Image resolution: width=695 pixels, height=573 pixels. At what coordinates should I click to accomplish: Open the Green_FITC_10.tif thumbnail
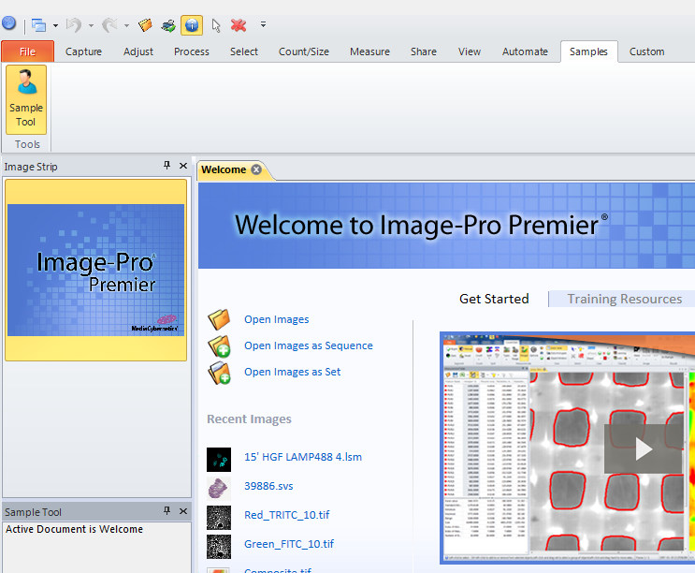click(x=219, y=547)
